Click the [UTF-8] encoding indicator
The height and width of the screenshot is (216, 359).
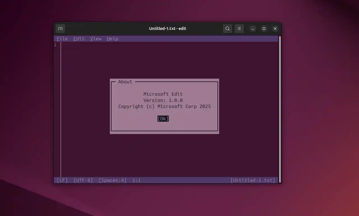click(83, 180)
